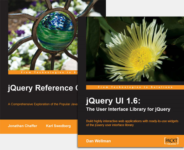Click the 'jQuery Reference' book title
This screenshot has height=150, width=184.
tap(43, 88)
